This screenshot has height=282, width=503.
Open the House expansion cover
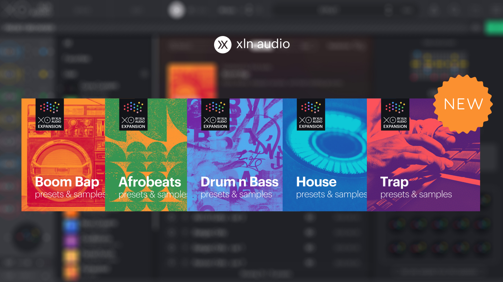coord(325,155)
